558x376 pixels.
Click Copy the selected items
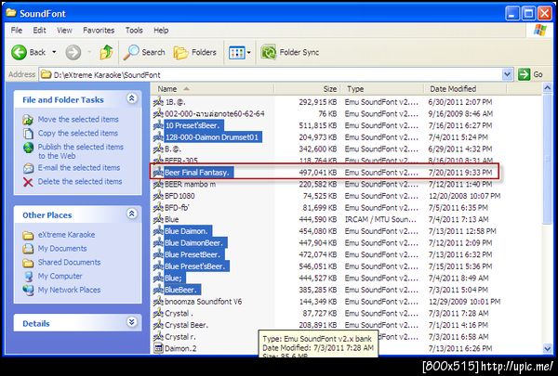(x=78, y=134)
